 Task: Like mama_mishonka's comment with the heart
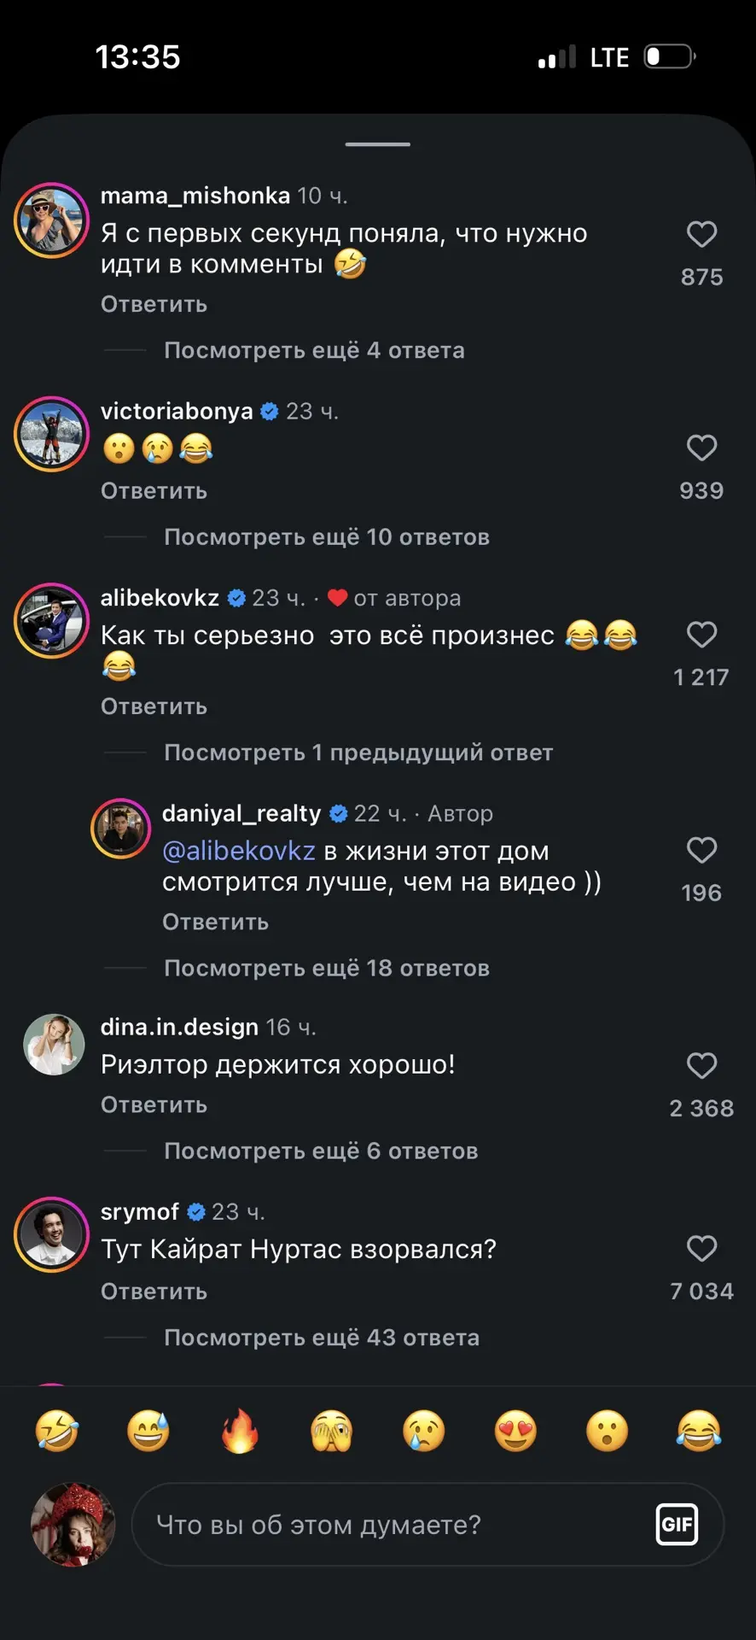pyautogui.click(x=701, y=234)
